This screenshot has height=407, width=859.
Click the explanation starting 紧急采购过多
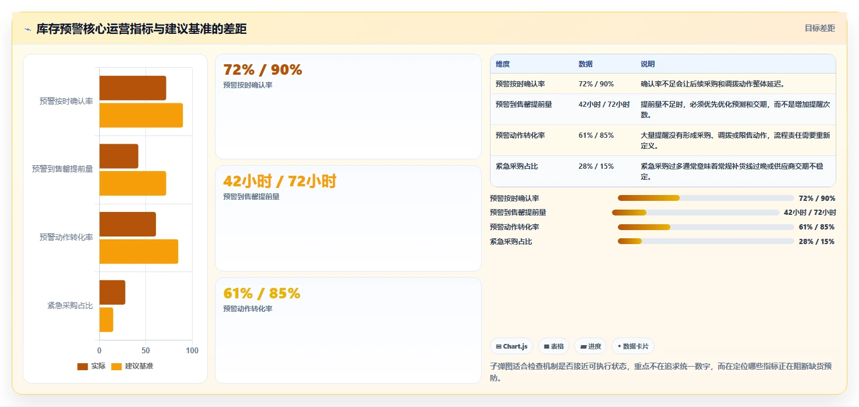pyautogui.click(x=732, y=172)
